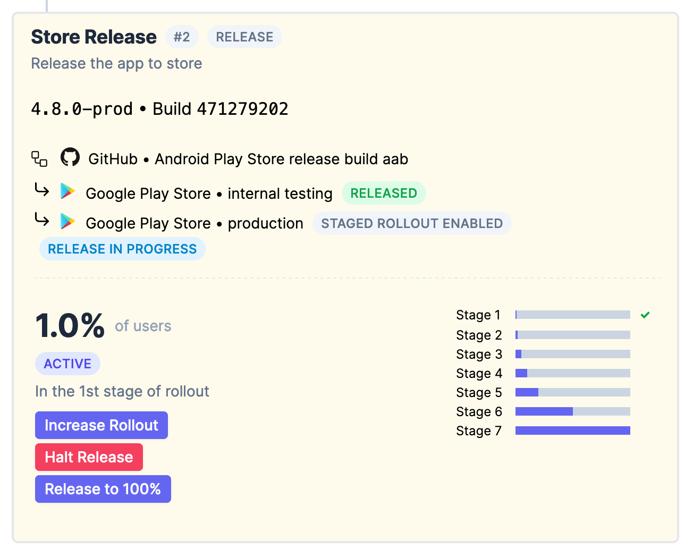Click the #2 step number badge
This screenshot has width=693, height=557.
point(182,37)
